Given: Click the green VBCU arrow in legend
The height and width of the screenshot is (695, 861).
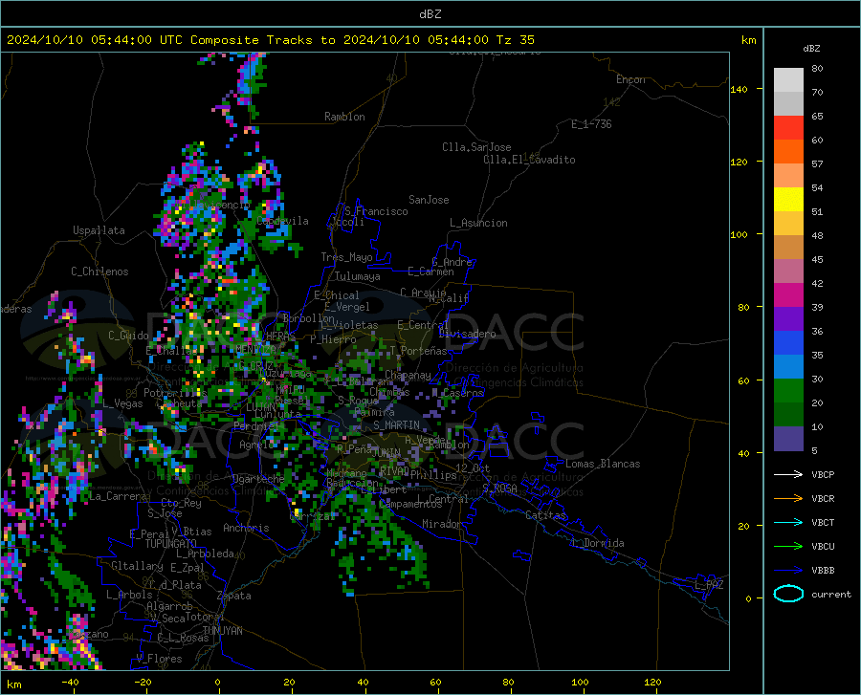Looking at the screenshot, I should [x=788, y=547].
